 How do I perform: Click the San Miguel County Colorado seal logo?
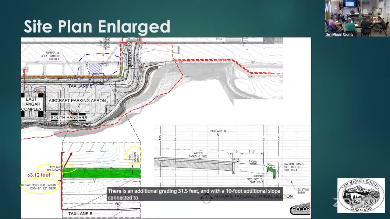361,195
